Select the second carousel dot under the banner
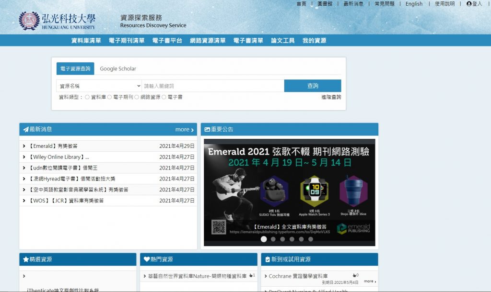Image resolution: width=491 pixels, height=292 pixels. pyautogui.click(x=273, y=239)
